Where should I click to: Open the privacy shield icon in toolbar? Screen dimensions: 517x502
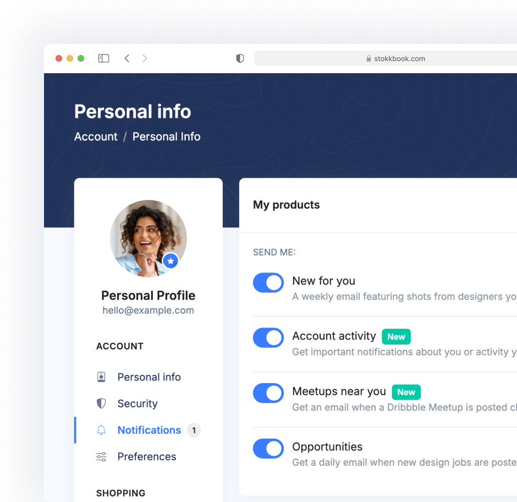click(240, 58)
